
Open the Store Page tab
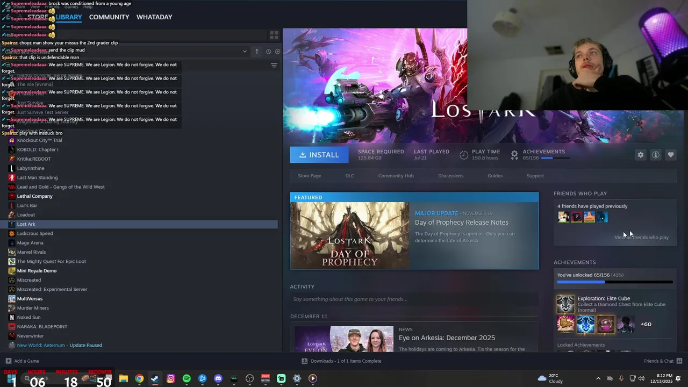point(310,176)
